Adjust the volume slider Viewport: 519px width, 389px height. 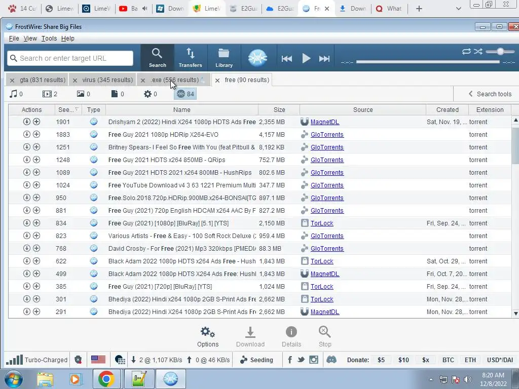click(500, 51)
